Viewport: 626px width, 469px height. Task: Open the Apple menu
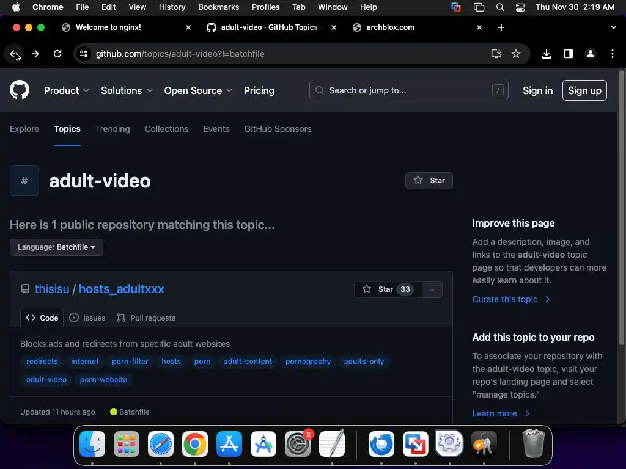coord(16,7)
